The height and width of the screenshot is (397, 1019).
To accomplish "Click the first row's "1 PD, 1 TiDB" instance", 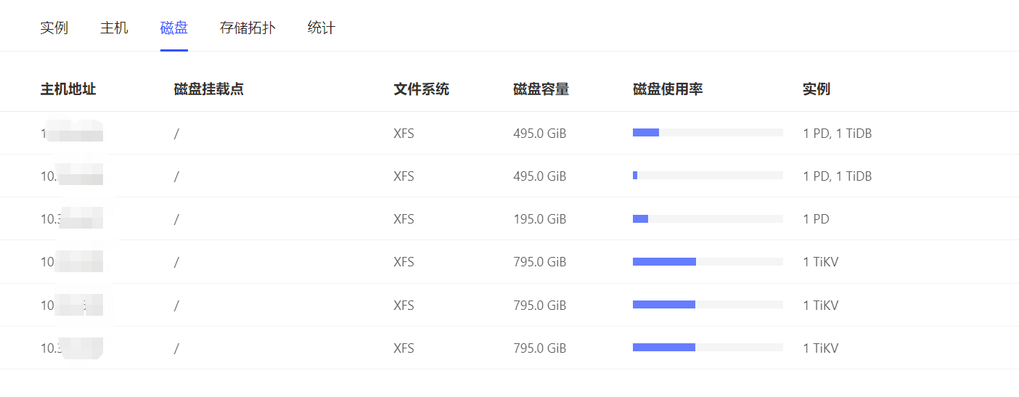I will [x=838, y=134].
